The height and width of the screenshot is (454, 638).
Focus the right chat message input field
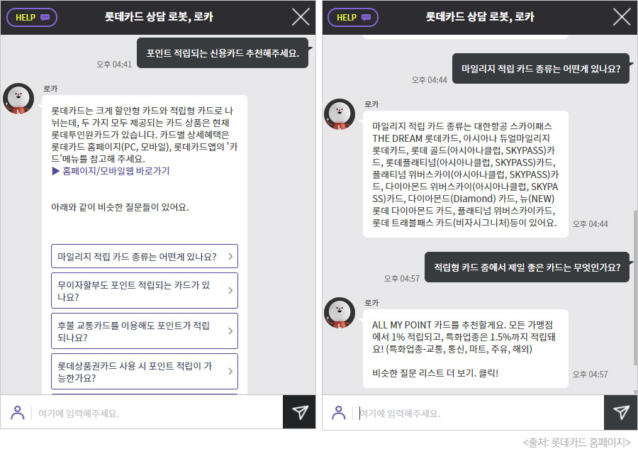click(x=480, y=414)
